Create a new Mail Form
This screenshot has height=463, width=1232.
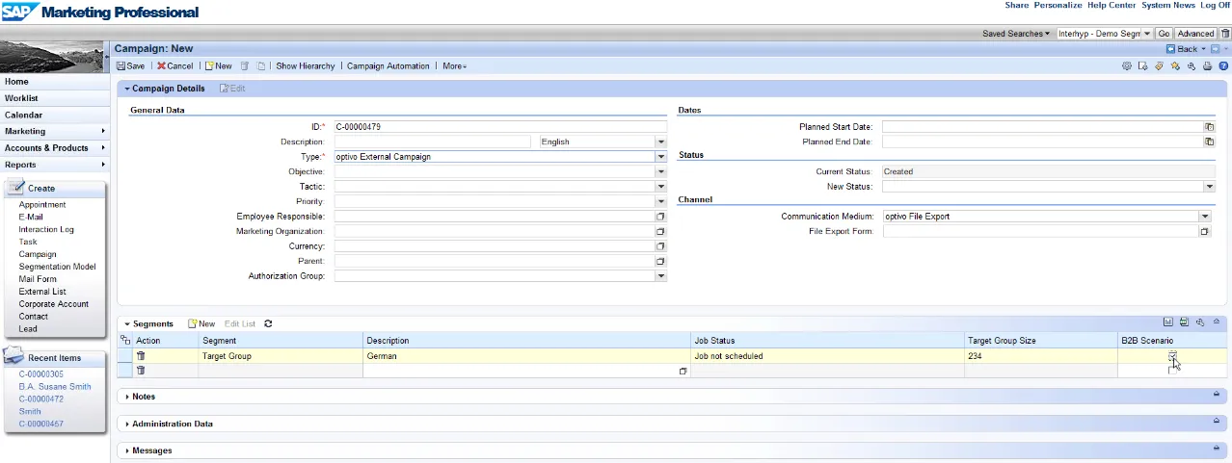tap(38, 279)
